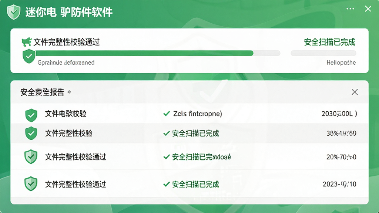Click checkmark beside 安全扫描已完成 in second row

tap(166, 133)
